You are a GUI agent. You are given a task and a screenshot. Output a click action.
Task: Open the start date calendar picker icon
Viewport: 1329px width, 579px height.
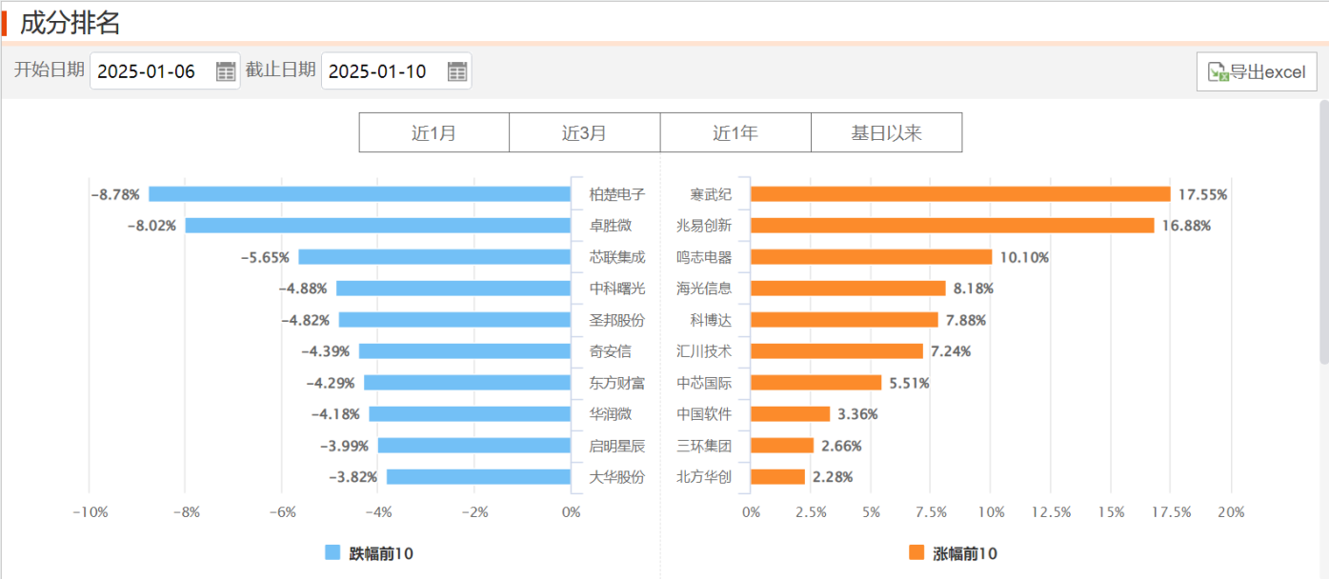(226, 71)
